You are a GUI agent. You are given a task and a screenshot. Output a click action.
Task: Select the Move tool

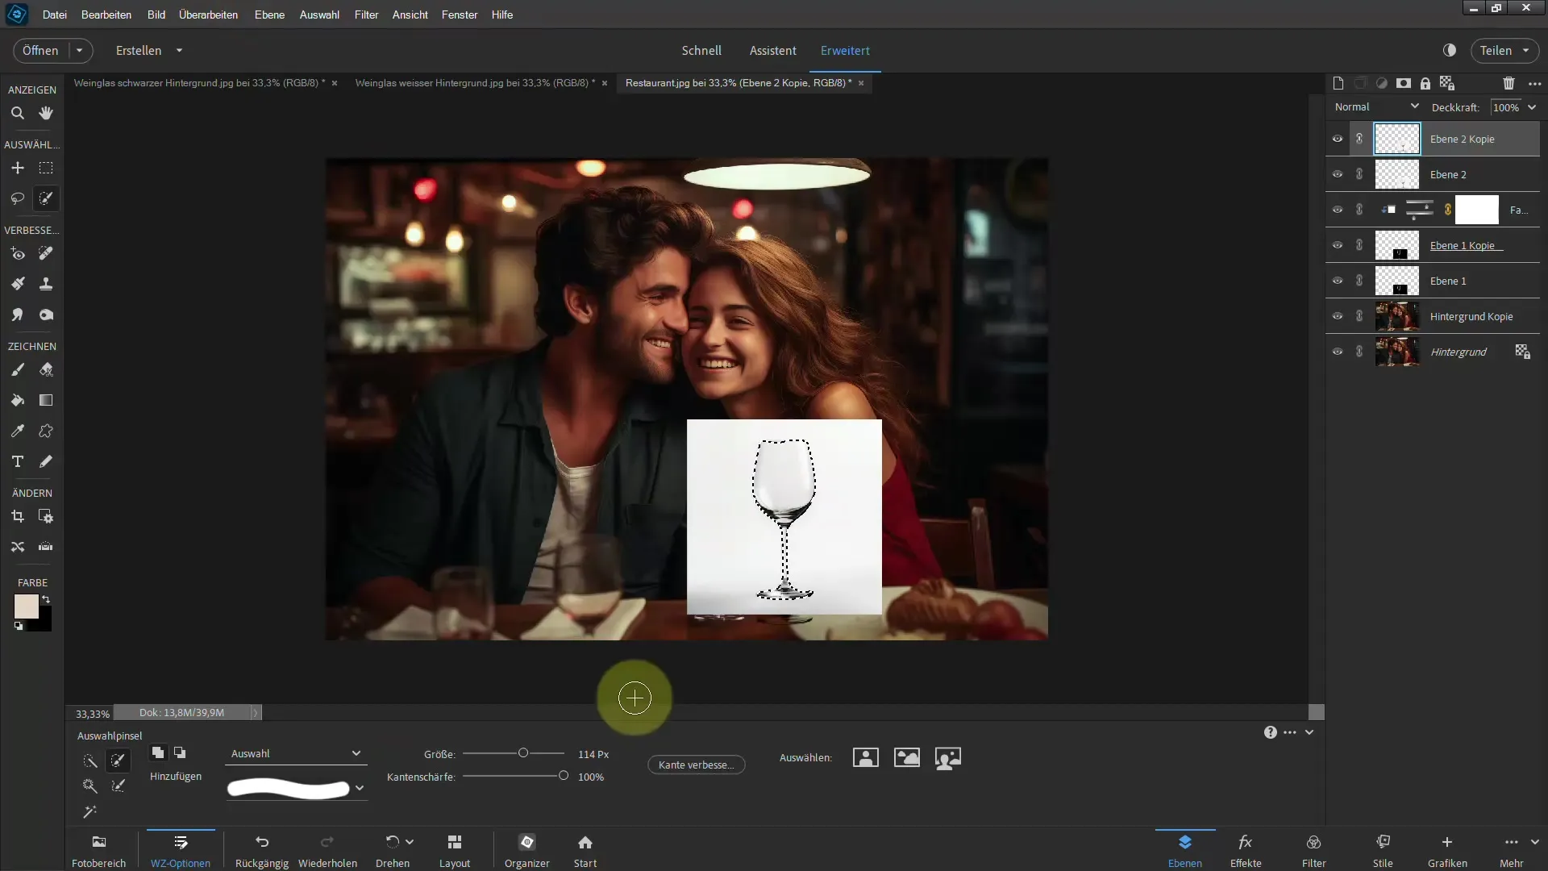[17, 168]
